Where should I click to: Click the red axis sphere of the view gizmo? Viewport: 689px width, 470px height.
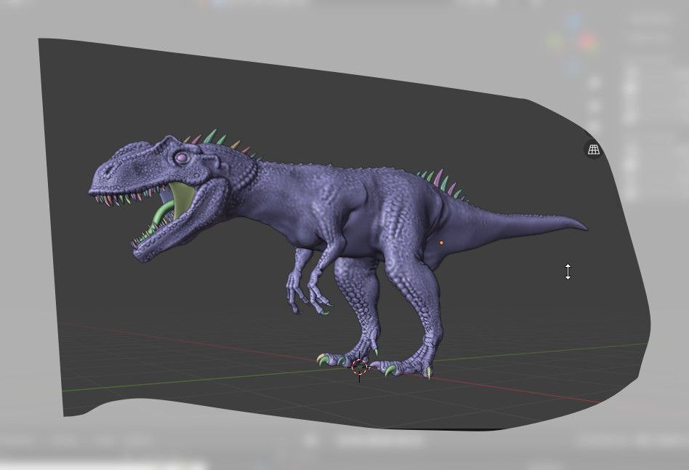587,38
